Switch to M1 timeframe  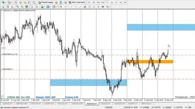click(x=89, y=2)
